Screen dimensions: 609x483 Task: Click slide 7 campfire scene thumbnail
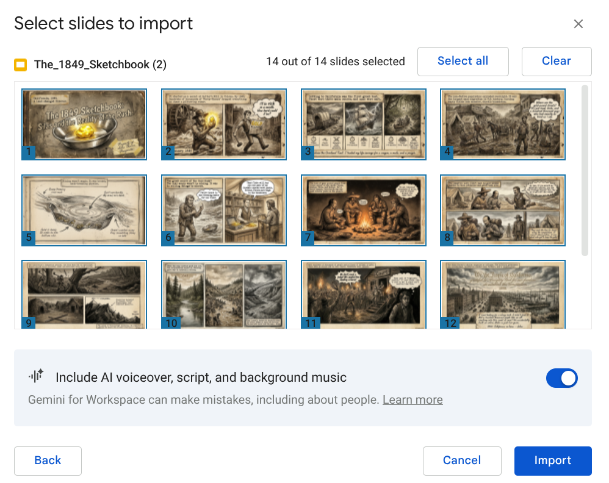(x=364, y=210)
